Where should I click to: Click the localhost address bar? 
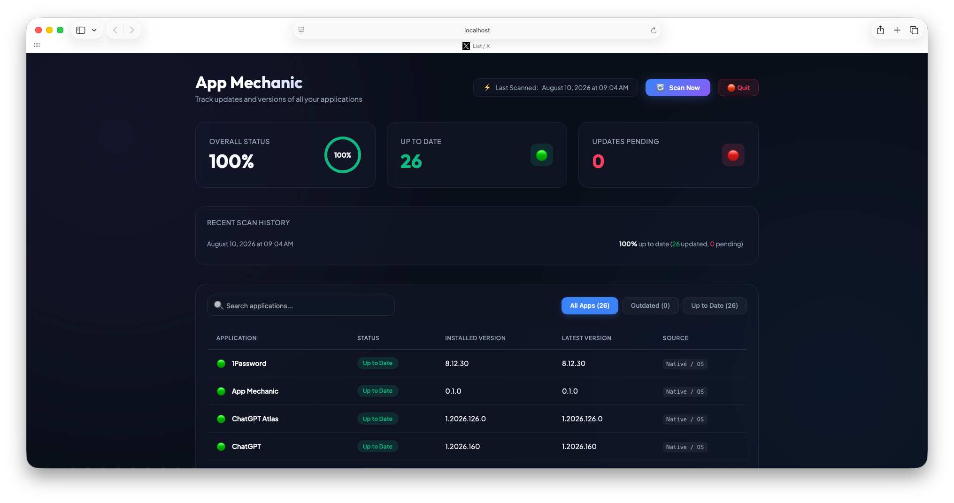tap(477, 30)
